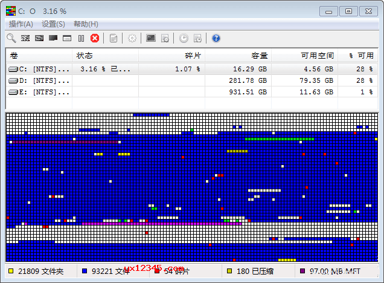Click the 3.16 % status cell
Screen dimensions: 384x283
(x=105, y=69)
